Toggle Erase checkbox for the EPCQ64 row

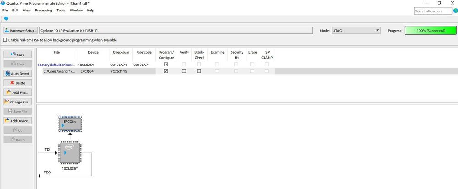[x=252, y=71]
